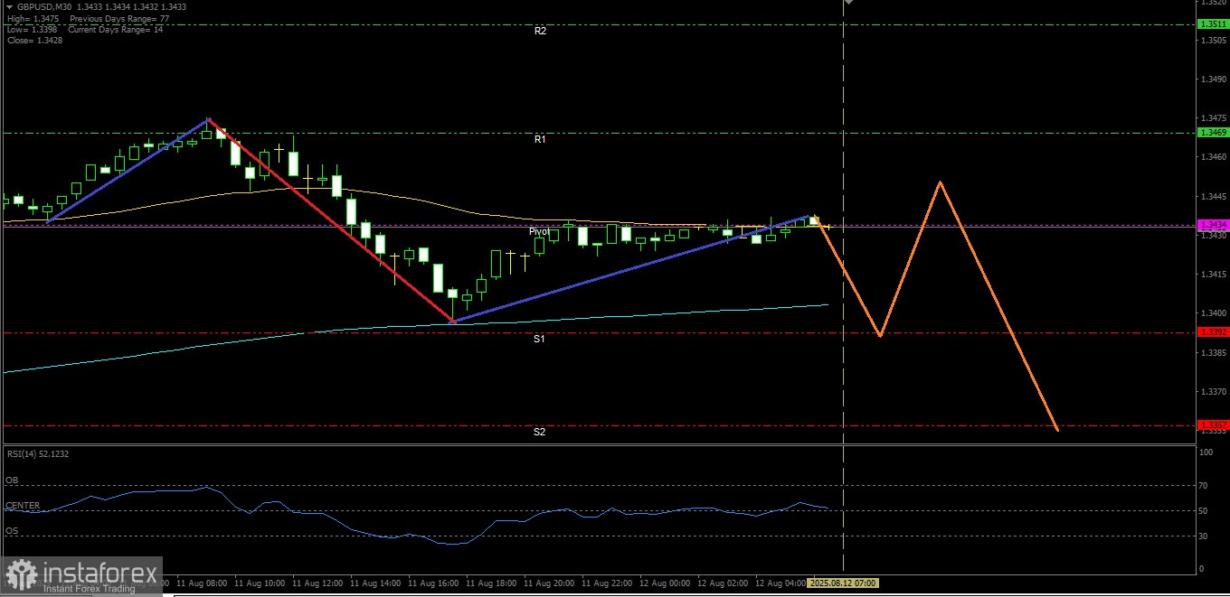Click the 1.3415 price scale value
Viewport: 1230px width, 597px height.
coord(1214,275)
